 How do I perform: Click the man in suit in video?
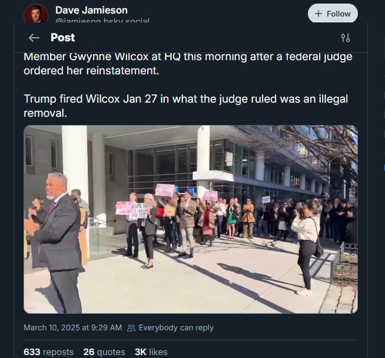(x=58, y=242)
